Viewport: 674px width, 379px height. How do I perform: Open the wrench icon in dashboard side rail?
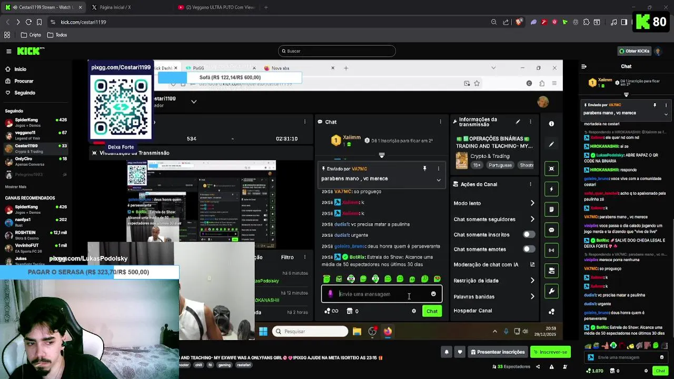(551, 291)
